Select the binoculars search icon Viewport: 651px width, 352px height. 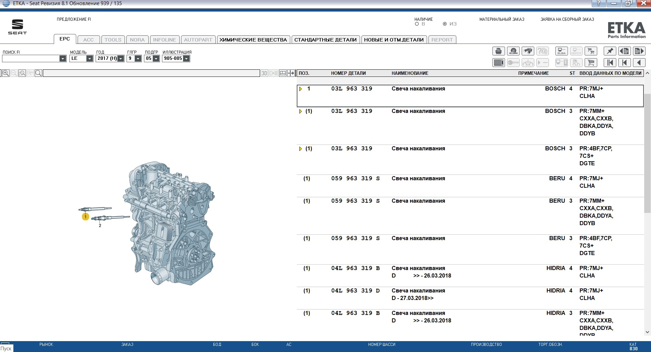pos(528,51)
